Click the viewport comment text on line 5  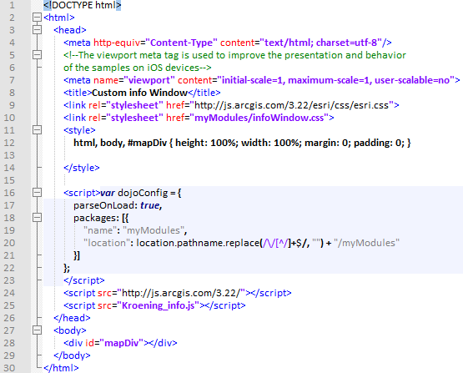point(234,55)
